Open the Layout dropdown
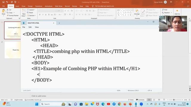Screen dimensions: 191x107 (x=31, y=10)
